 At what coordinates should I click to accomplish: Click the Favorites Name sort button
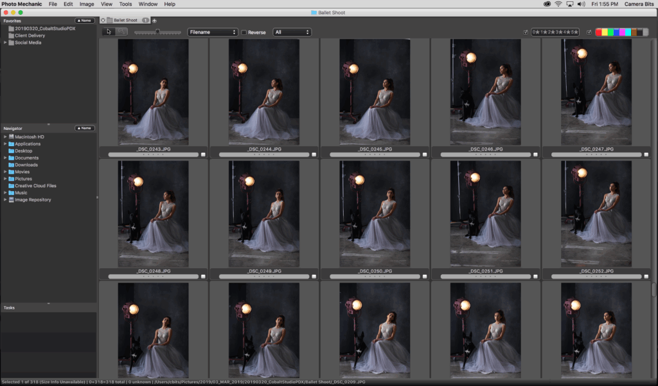(85, 21)
